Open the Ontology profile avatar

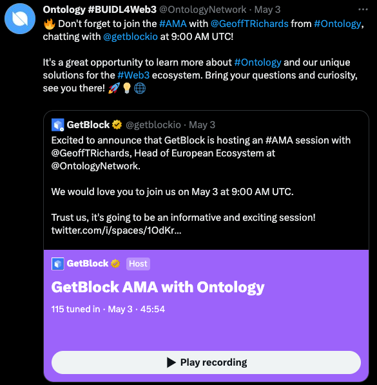(20, 19)
